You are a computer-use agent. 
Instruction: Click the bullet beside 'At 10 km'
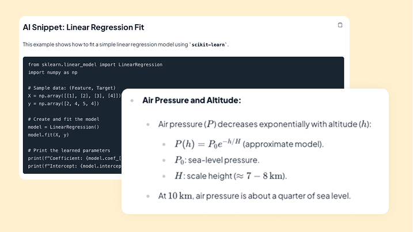click(148, 196)
